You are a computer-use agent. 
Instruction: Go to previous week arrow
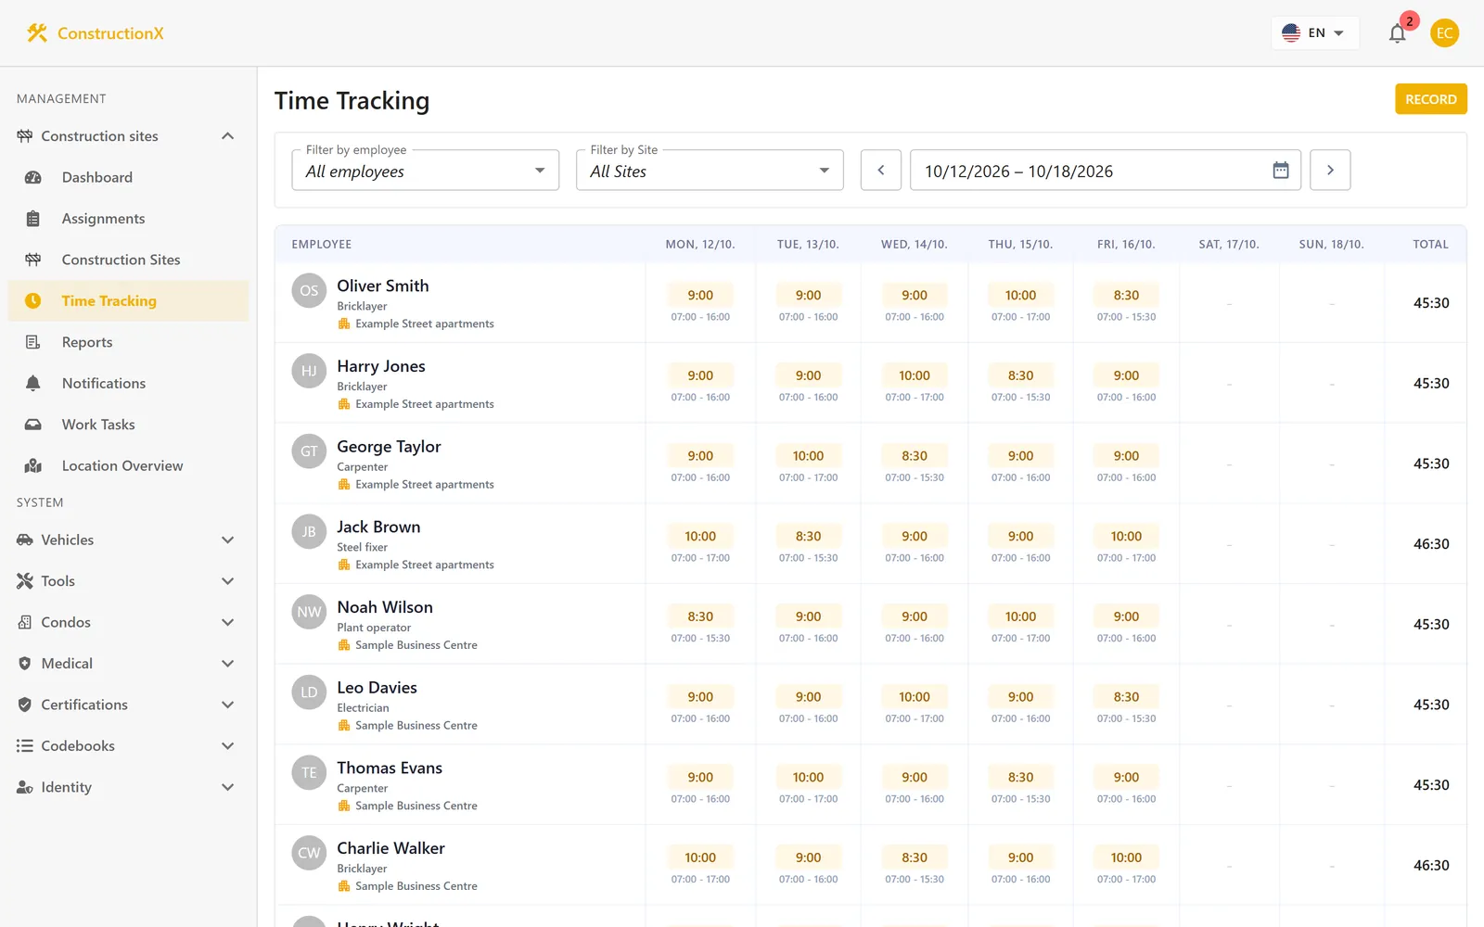coord(881,171)
